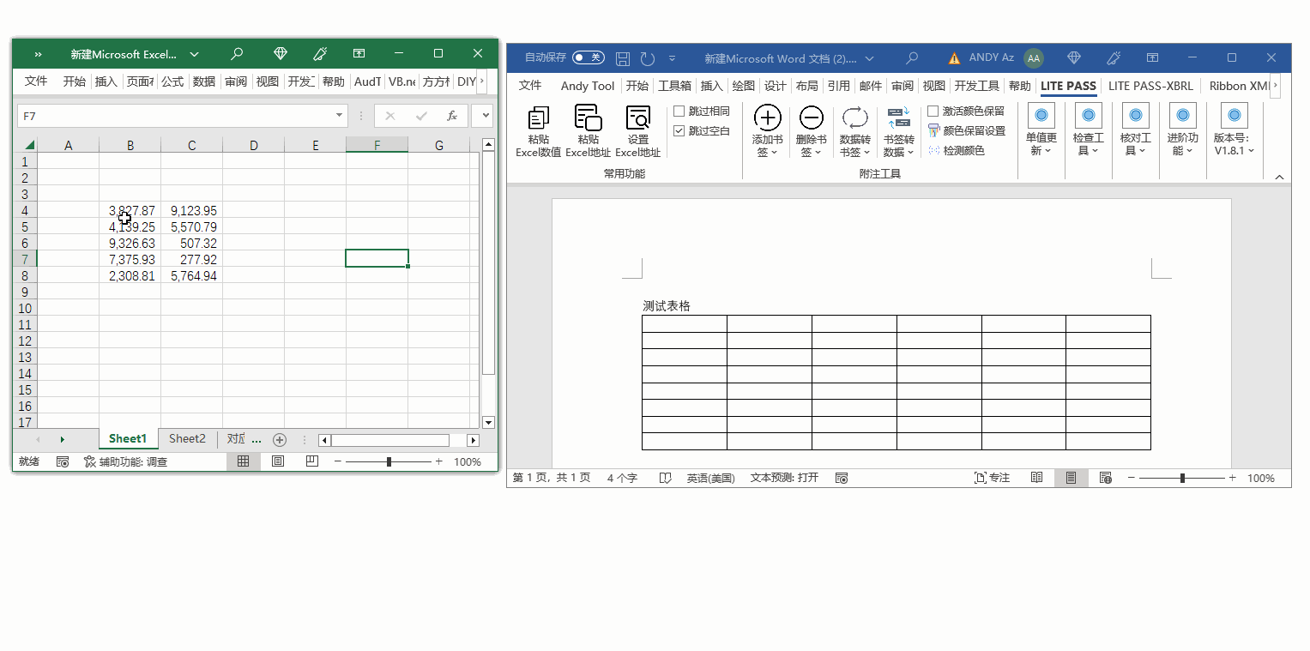Click the 删除书签 minus icon

point(811,118)
